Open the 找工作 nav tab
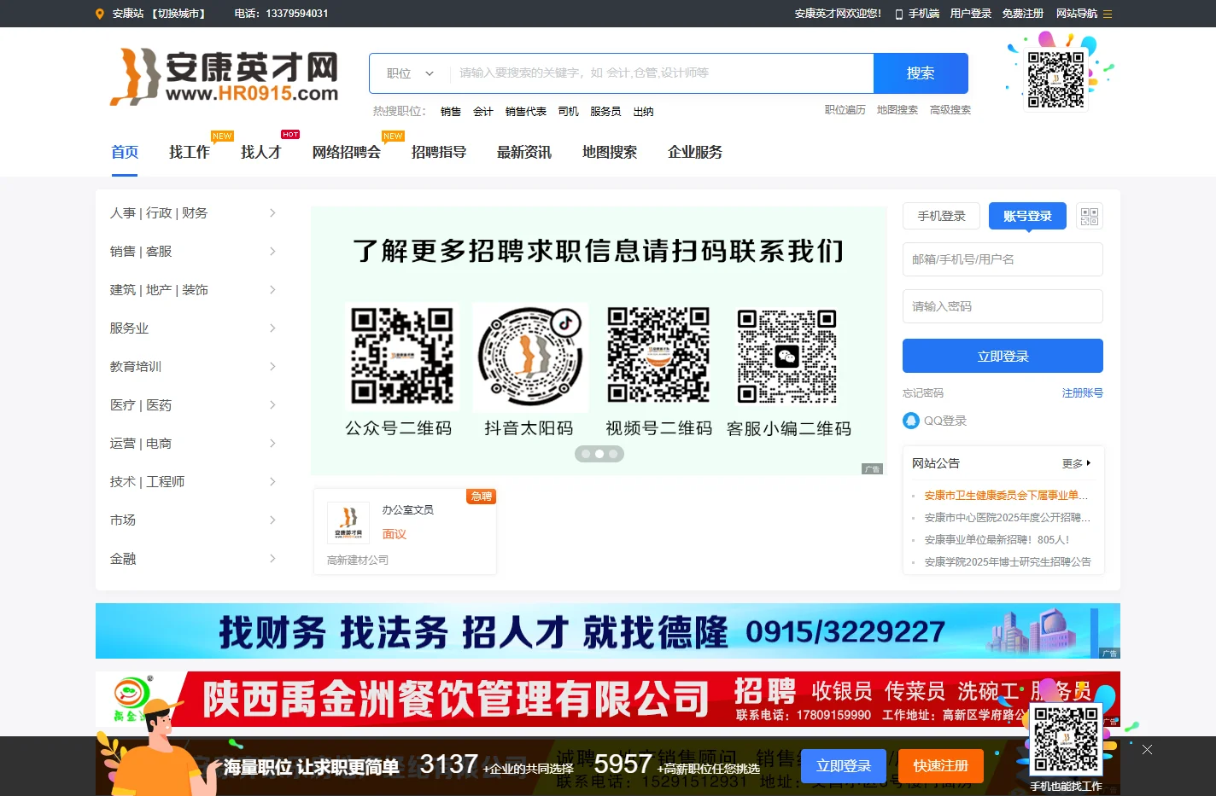The width and height of the screenshot is (1216, 796). click(x=190, y=152)
